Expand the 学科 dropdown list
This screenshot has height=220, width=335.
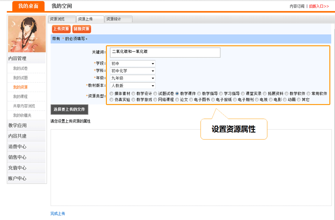click(x=133, y=71)
